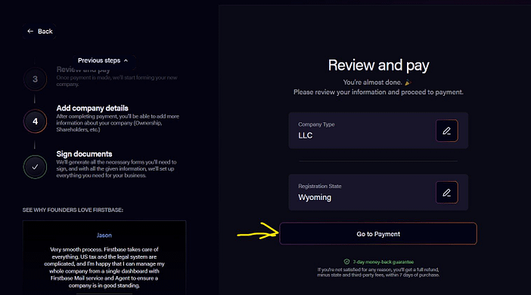Open the Add company details step
531x295 pixels.
(x=92, y=108)
